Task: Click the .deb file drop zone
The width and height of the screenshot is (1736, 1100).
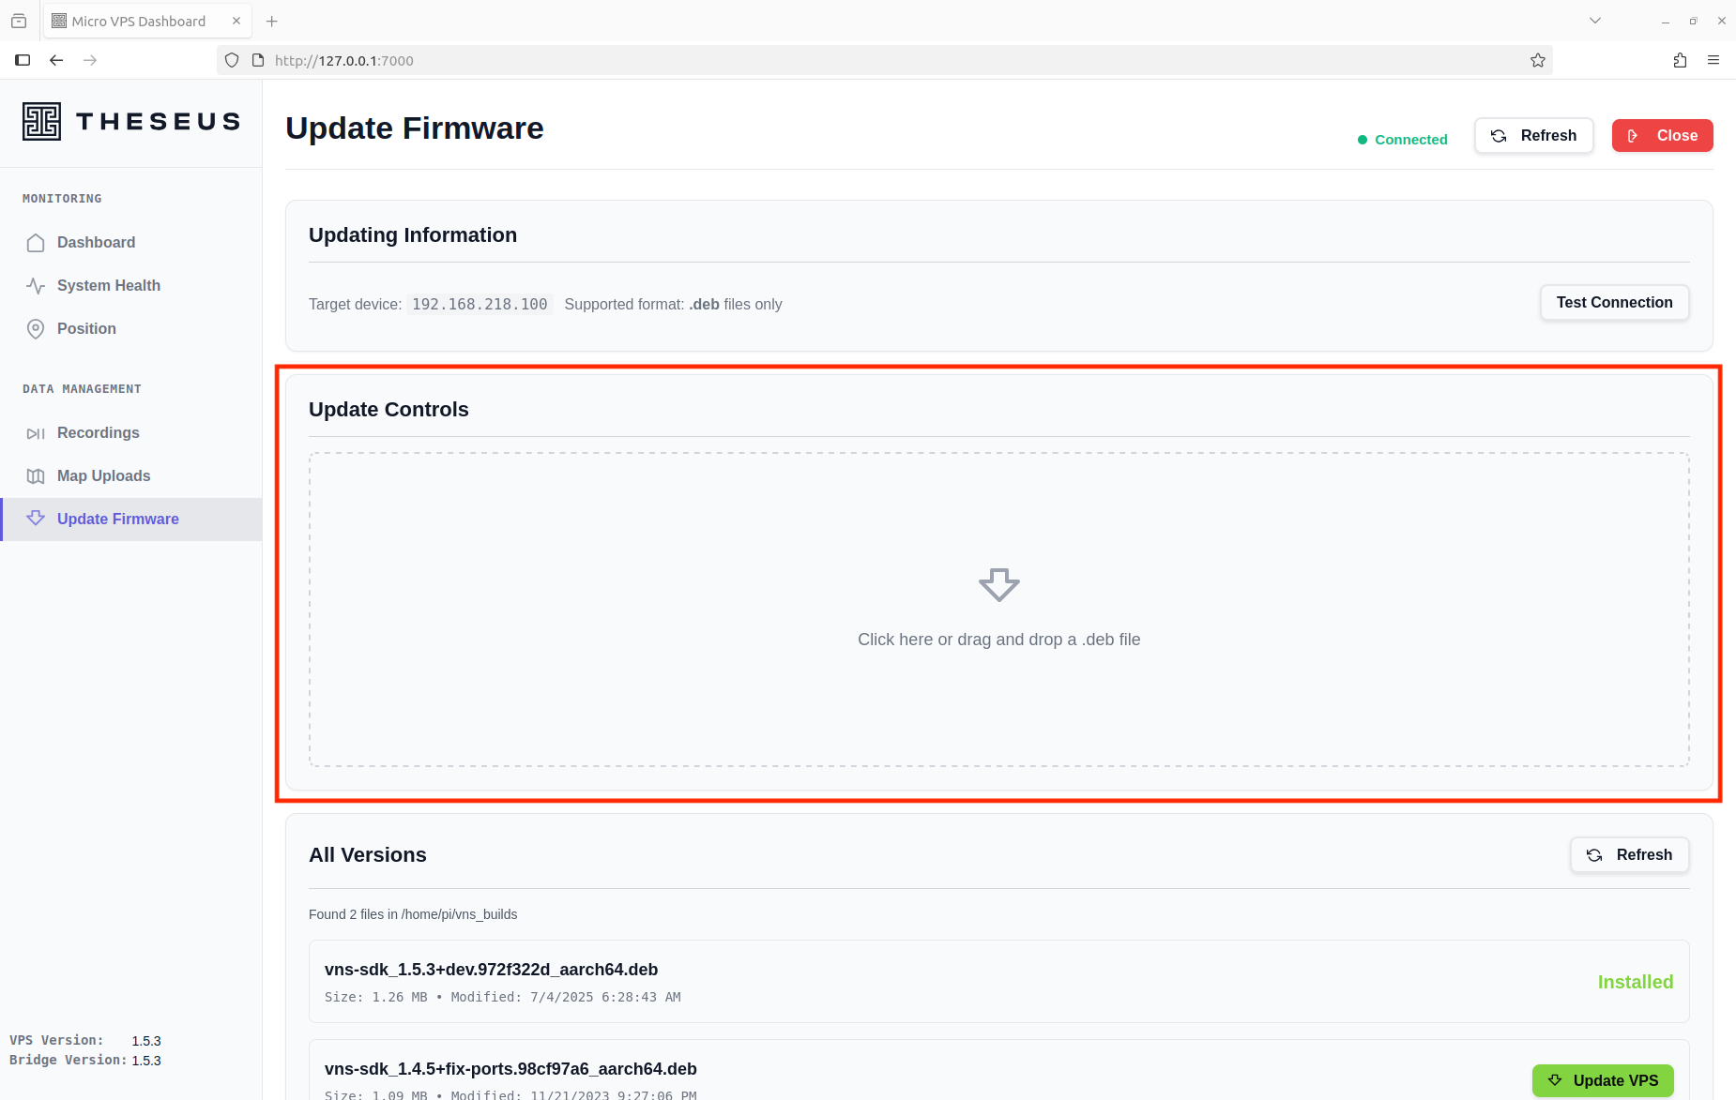Action: (998, 610)
